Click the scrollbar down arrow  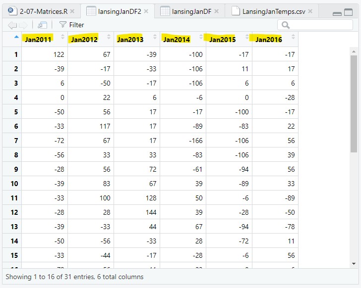click(x=354, y=264)
